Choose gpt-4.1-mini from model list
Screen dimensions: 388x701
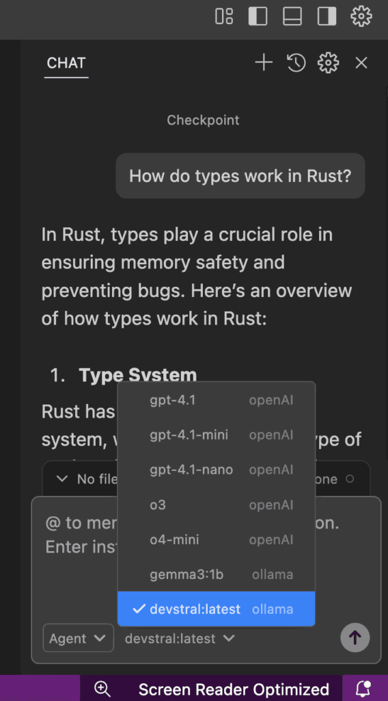[x=217, y=435]
